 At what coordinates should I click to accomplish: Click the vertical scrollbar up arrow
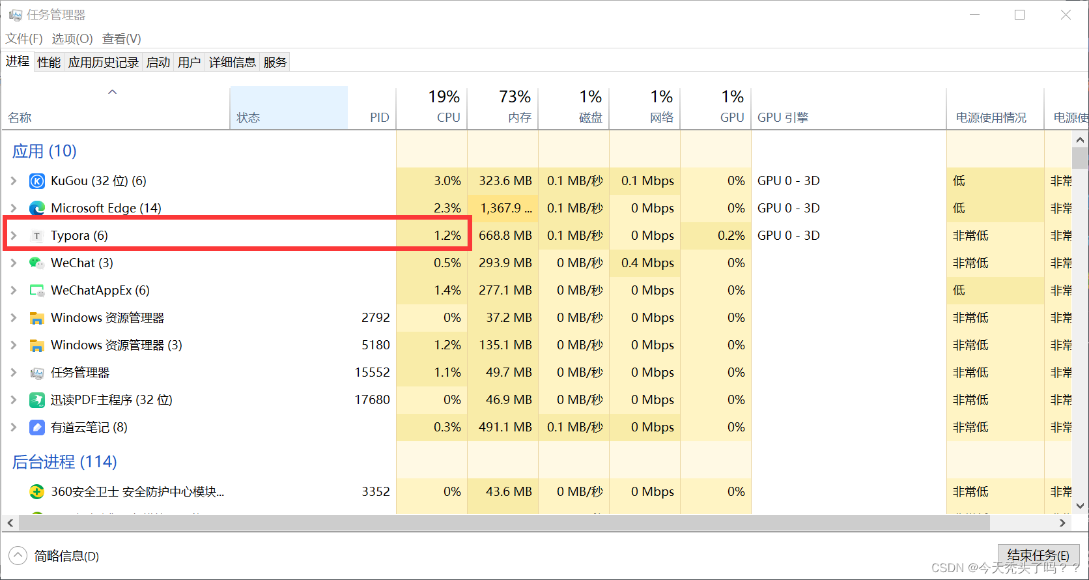[x=1080, y=139]
